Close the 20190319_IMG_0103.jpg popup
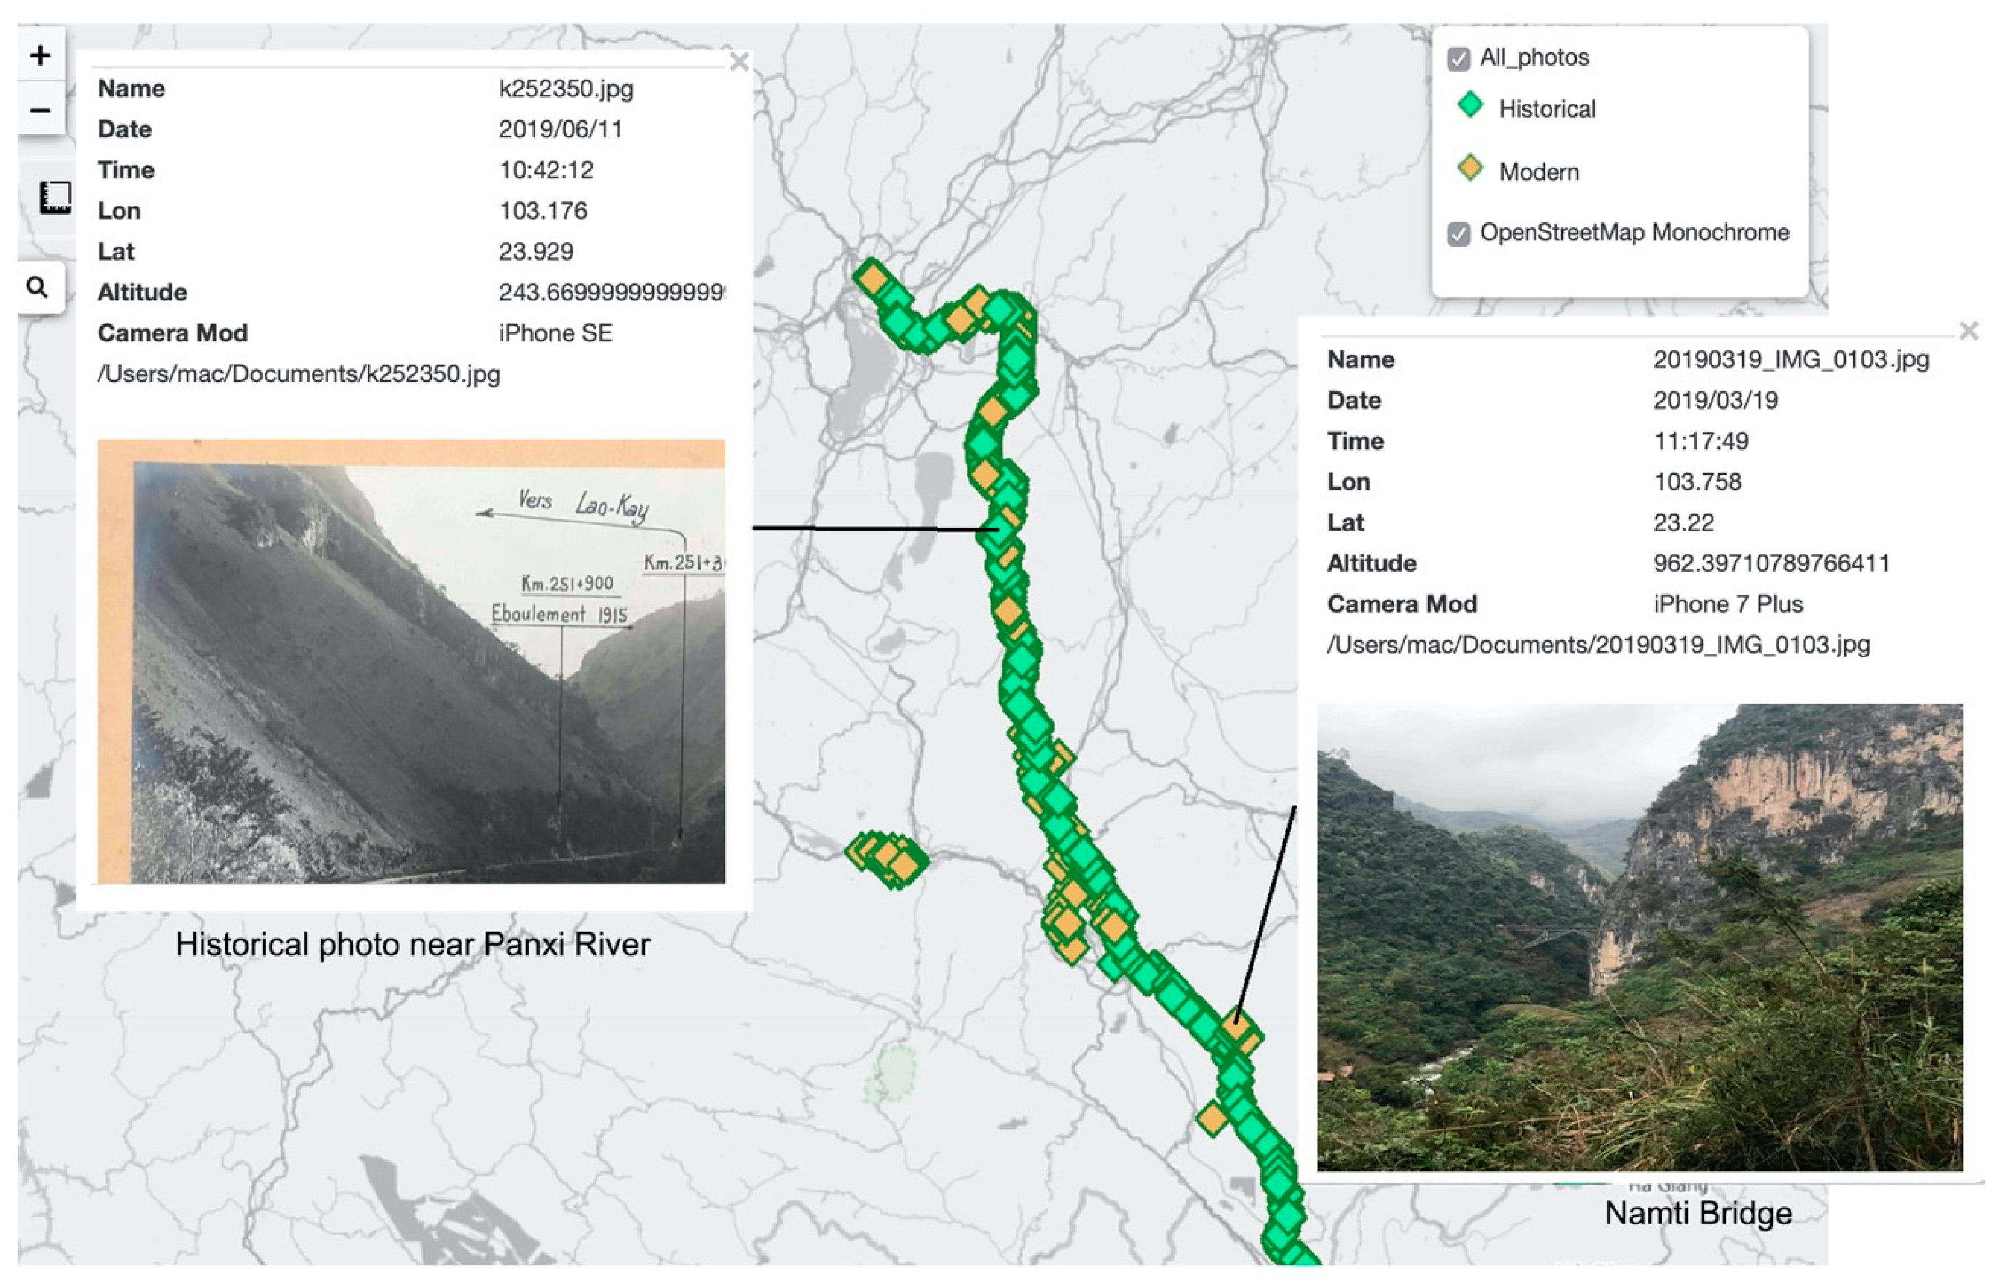2016x1286 pixels. coord(1969,331)
